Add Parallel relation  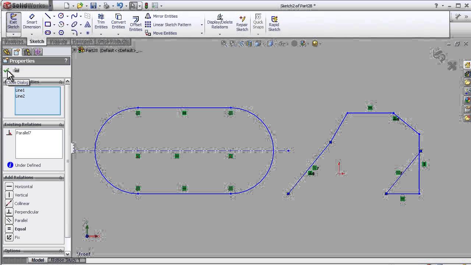[x=17, y=220]
